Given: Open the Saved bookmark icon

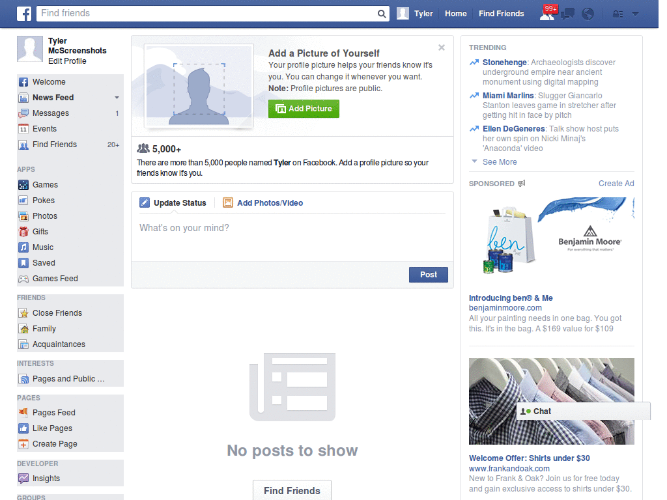Looking at the screenshot, I should point(23,263).
